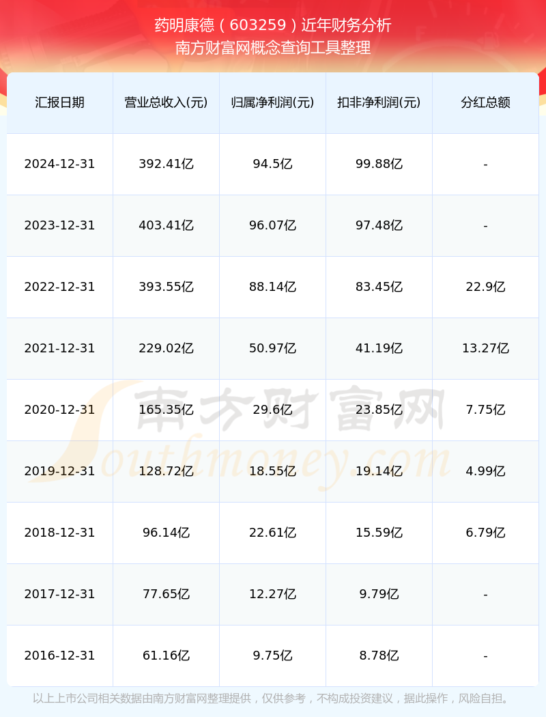Click the date cell 2024-12-31
The height and width of the screenshot is (717, 546).
60,164
